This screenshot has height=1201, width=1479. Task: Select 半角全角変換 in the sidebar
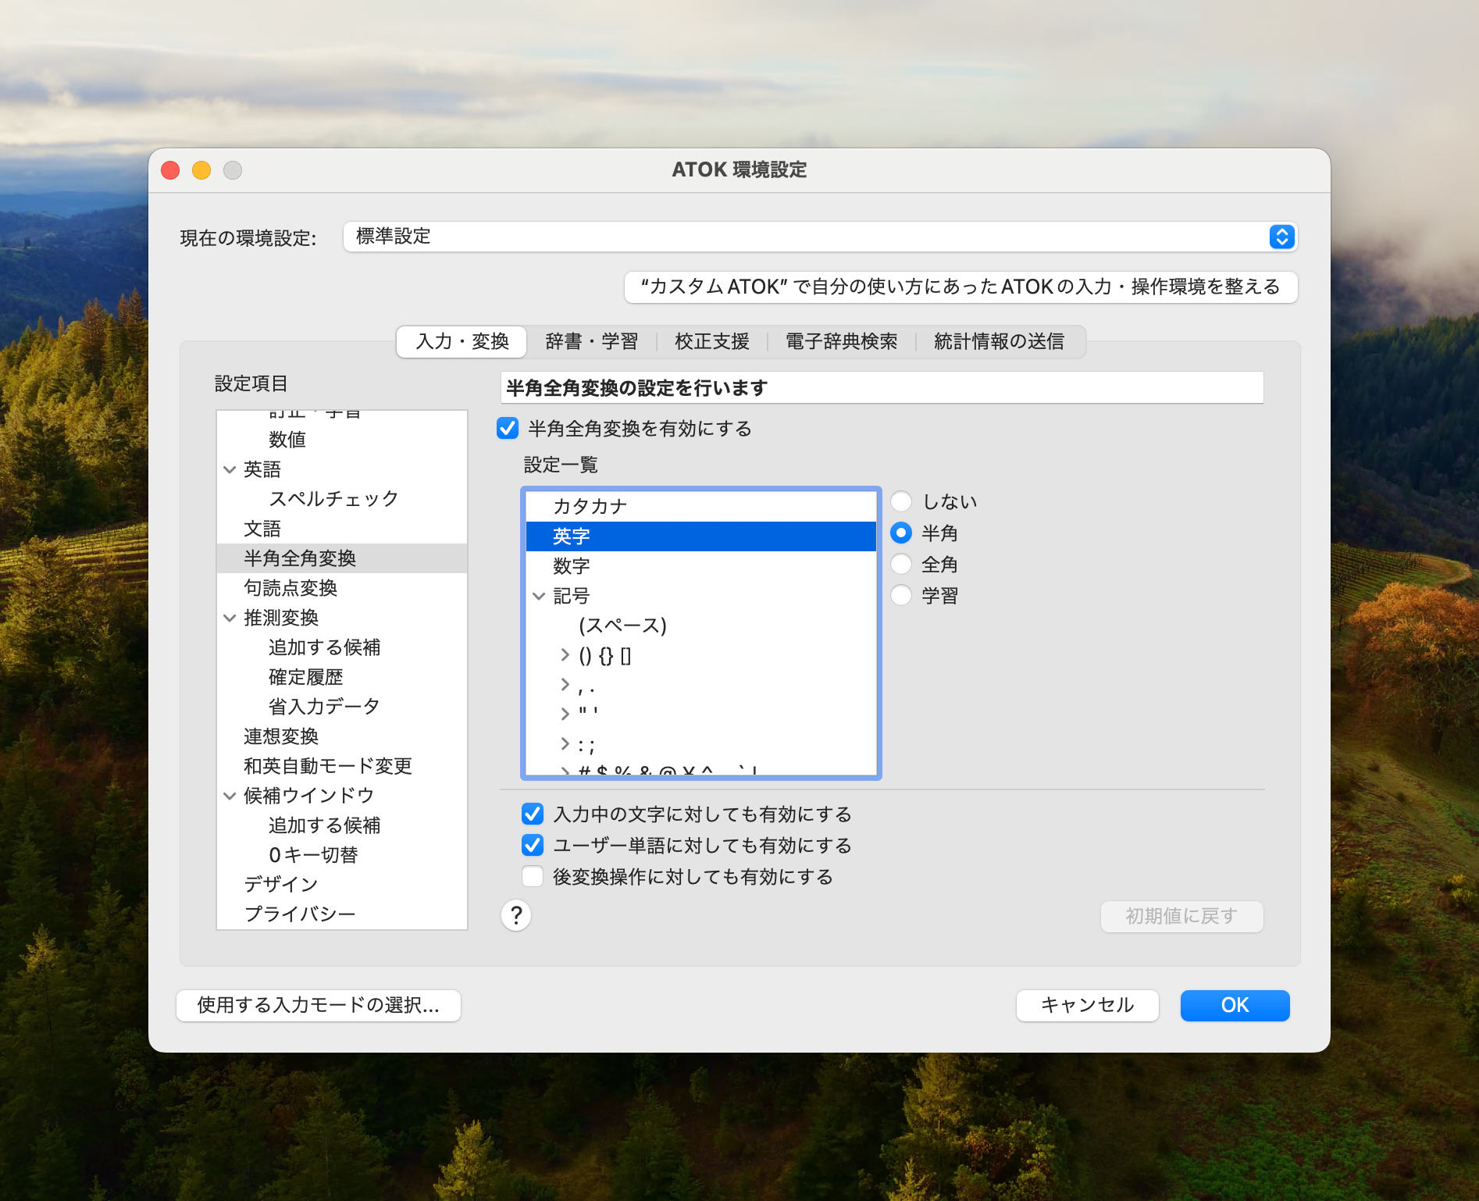(342, 558)
